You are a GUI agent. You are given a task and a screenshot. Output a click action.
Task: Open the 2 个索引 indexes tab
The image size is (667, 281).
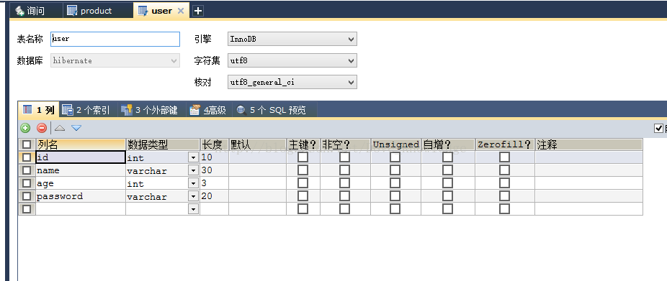[86, 111]
